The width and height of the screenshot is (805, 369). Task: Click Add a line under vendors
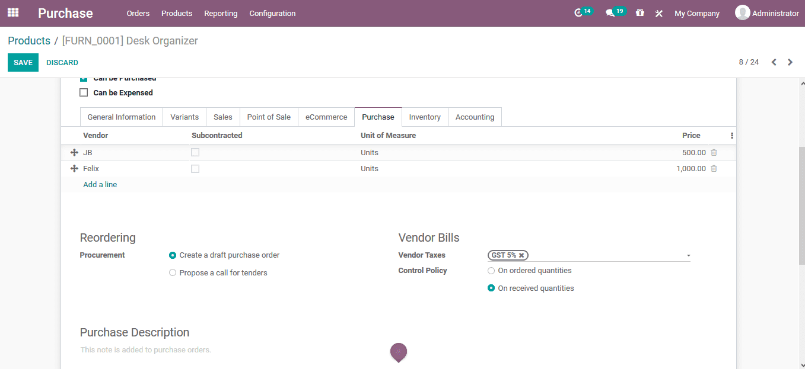[x=100, y=184]
